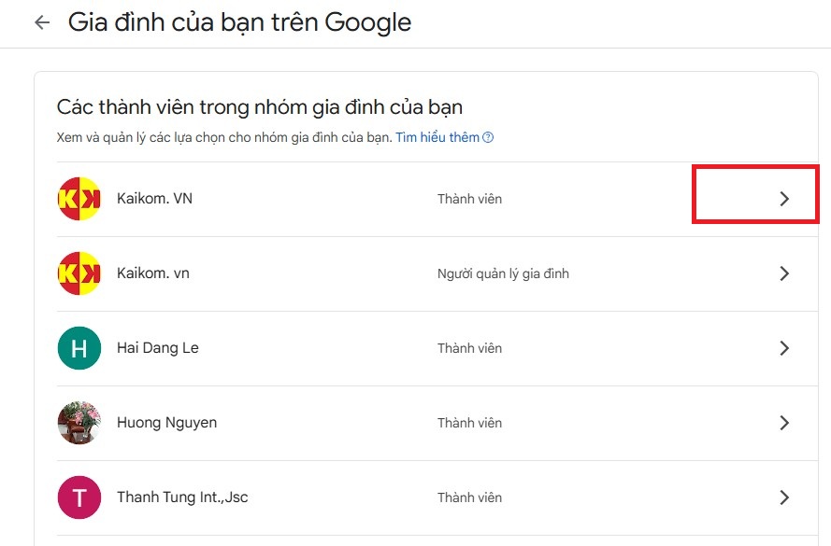
Task: Select the name Huong Nguyen
Action: [x=166, y=423]
